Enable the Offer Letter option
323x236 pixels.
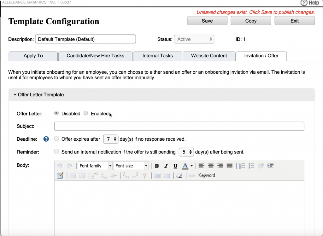click(86, 113)
